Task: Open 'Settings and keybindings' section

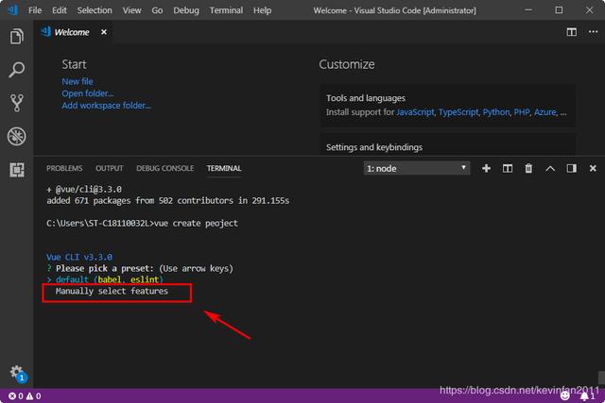Action: point(374,147)
